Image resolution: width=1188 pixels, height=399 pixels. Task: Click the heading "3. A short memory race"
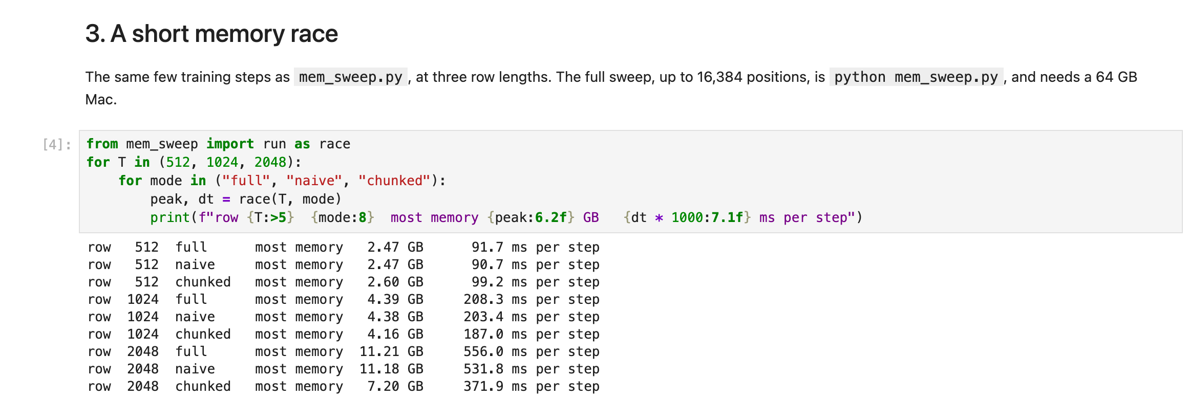(x=211, y=34)
